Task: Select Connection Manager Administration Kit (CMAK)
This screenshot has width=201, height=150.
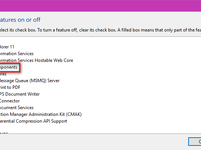Action: click(41, 114)
